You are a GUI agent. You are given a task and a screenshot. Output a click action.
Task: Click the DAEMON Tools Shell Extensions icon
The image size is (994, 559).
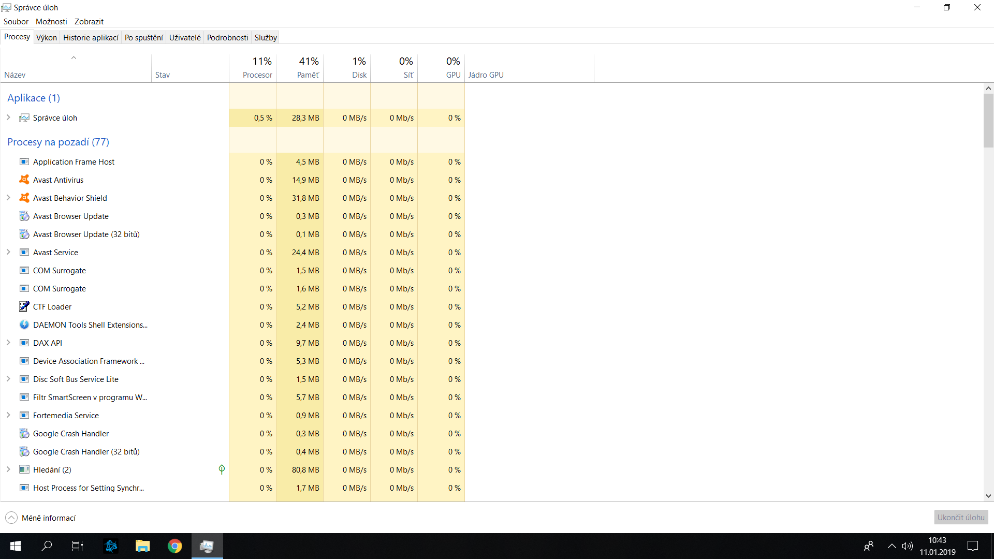click(24, 325)
